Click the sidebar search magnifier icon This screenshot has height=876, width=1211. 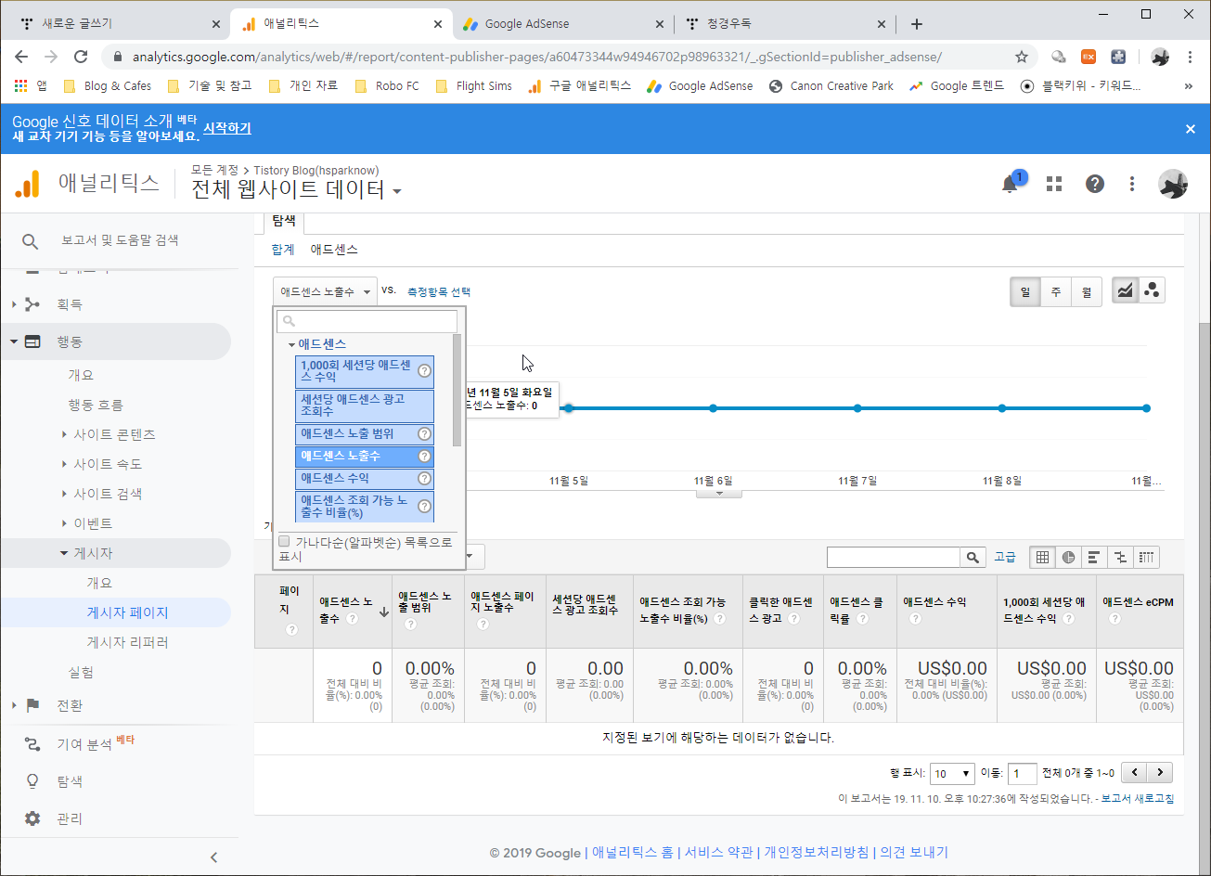pos(30,241)
